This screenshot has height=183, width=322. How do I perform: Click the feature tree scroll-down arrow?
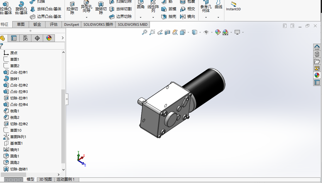click(x=63, y=170)
